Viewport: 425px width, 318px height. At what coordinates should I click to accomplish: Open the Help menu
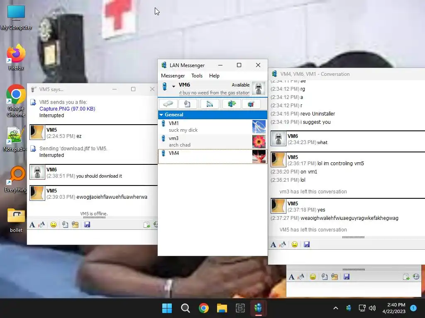[214, 76]
